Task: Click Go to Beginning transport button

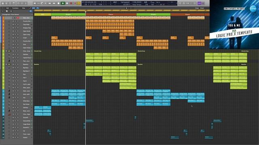Action: coord(35,3)
